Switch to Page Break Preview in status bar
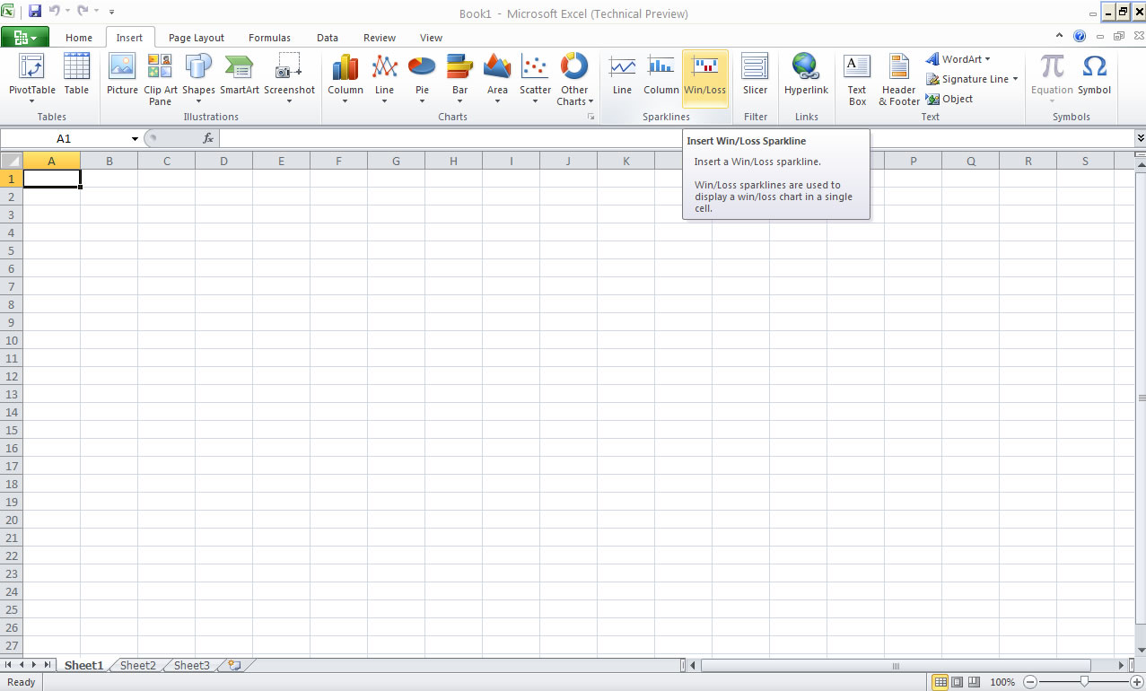1146x691 pixels. pos(975,682)
